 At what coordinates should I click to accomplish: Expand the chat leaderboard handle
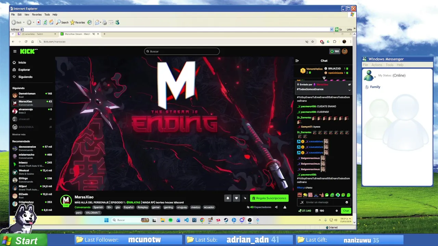324,78
